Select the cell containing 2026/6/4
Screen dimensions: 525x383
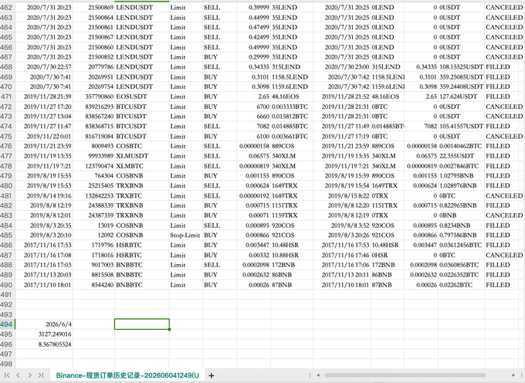tap(44, 324)
